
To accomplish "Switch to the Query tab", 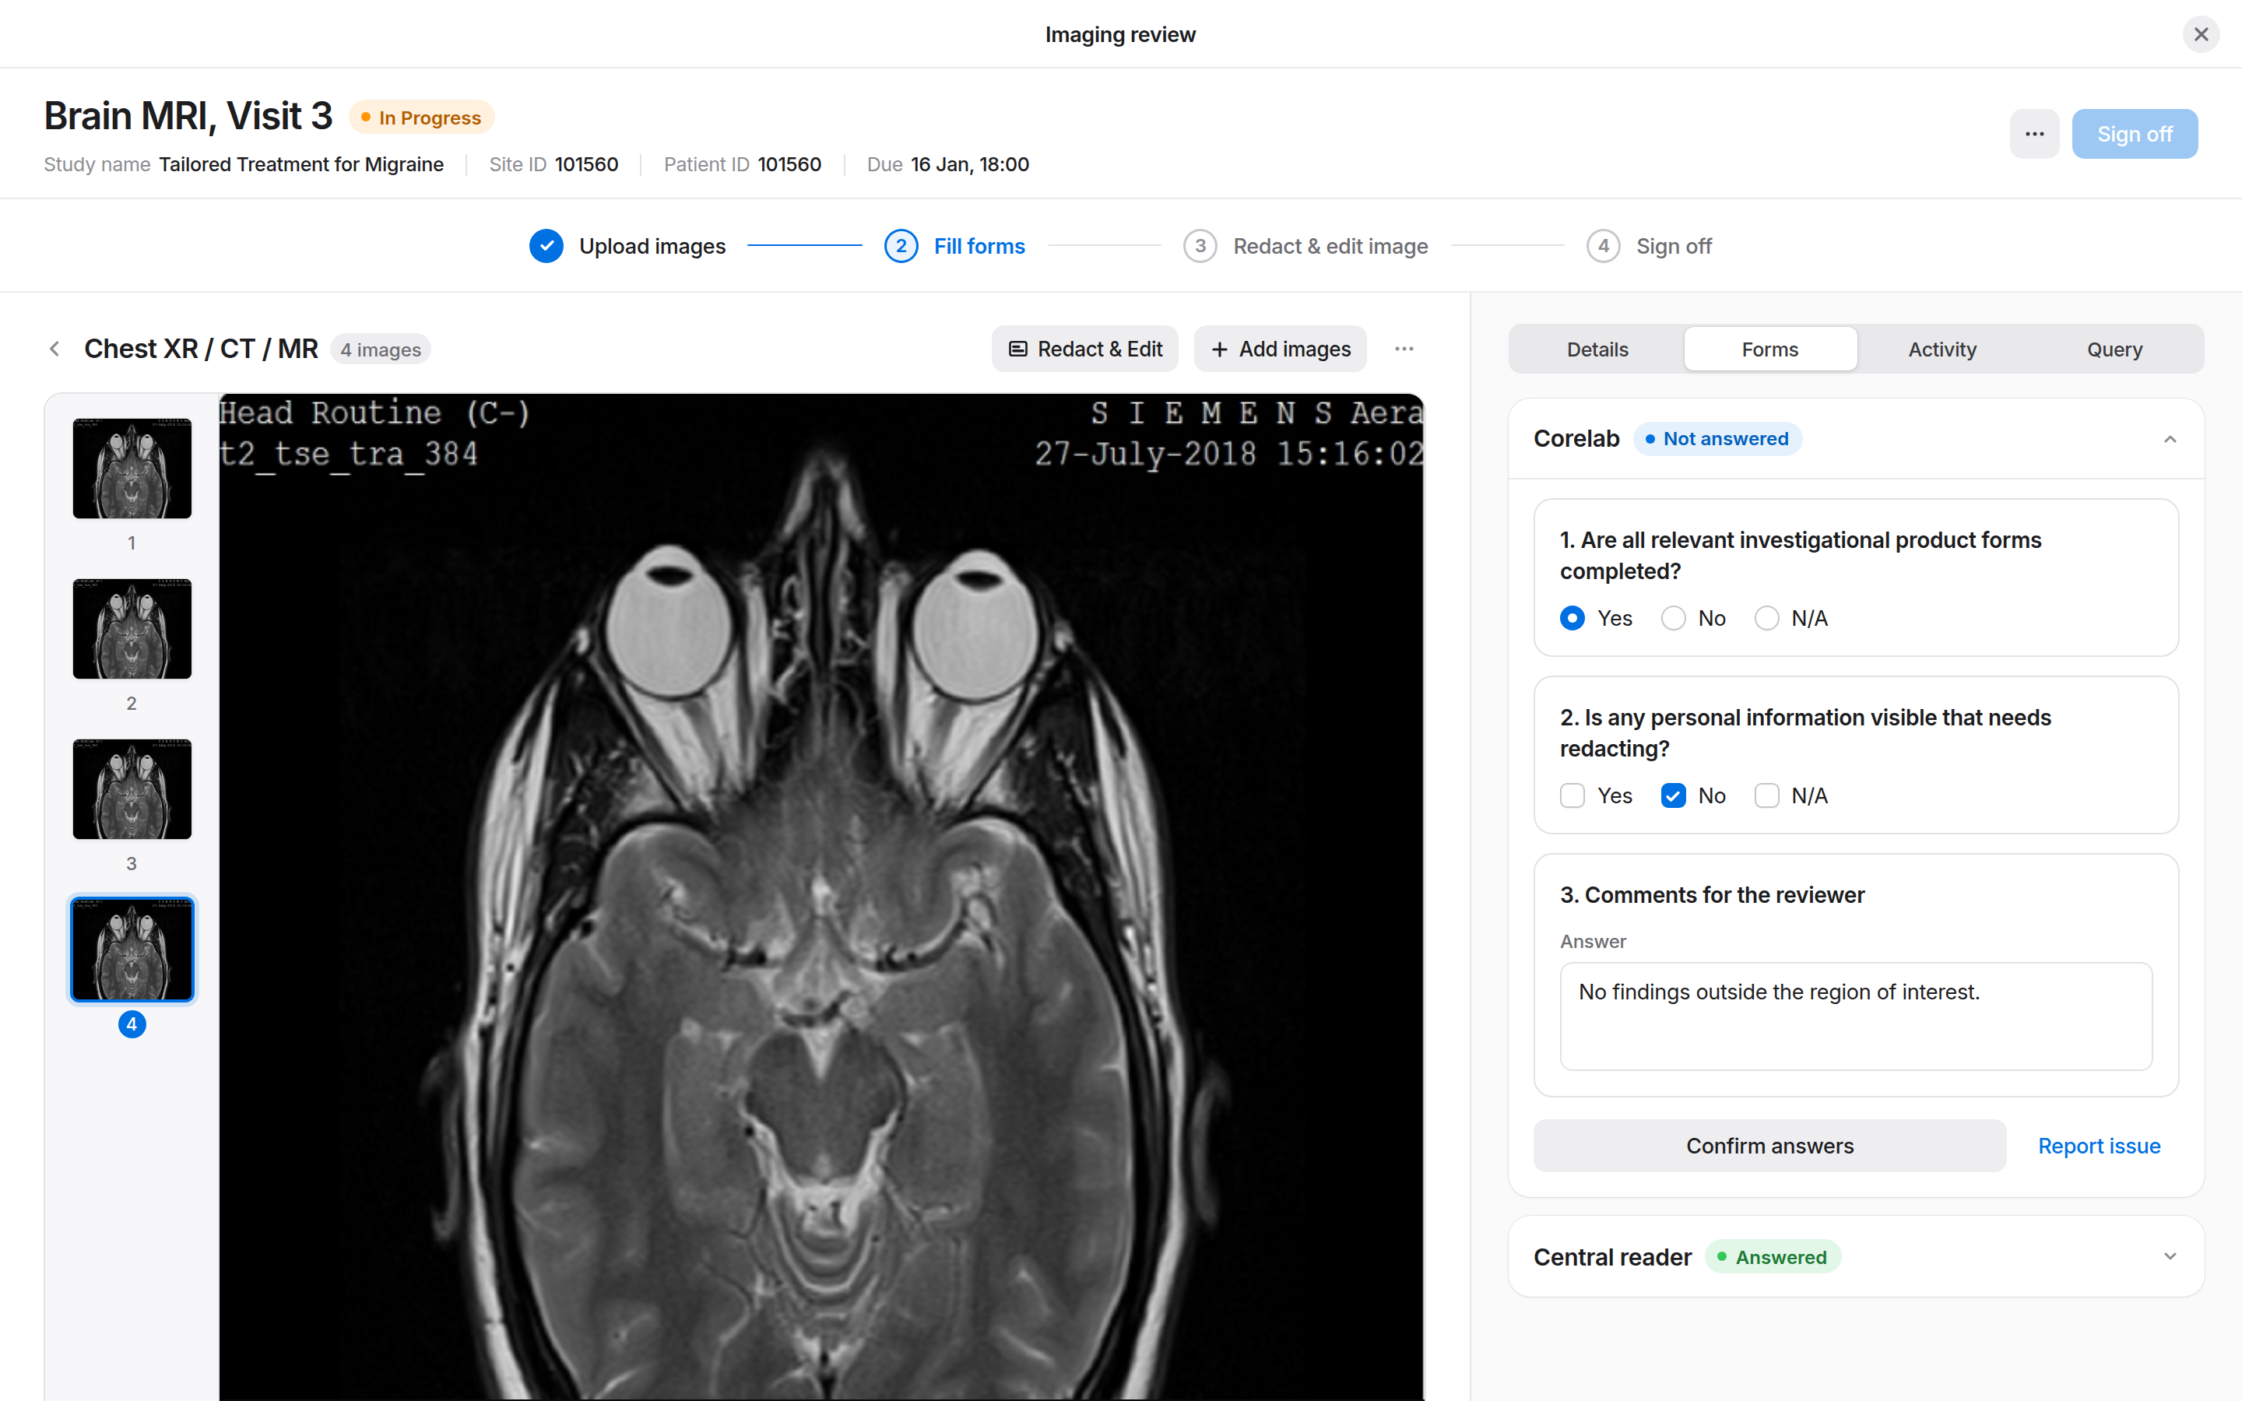I will [2114, 349].
